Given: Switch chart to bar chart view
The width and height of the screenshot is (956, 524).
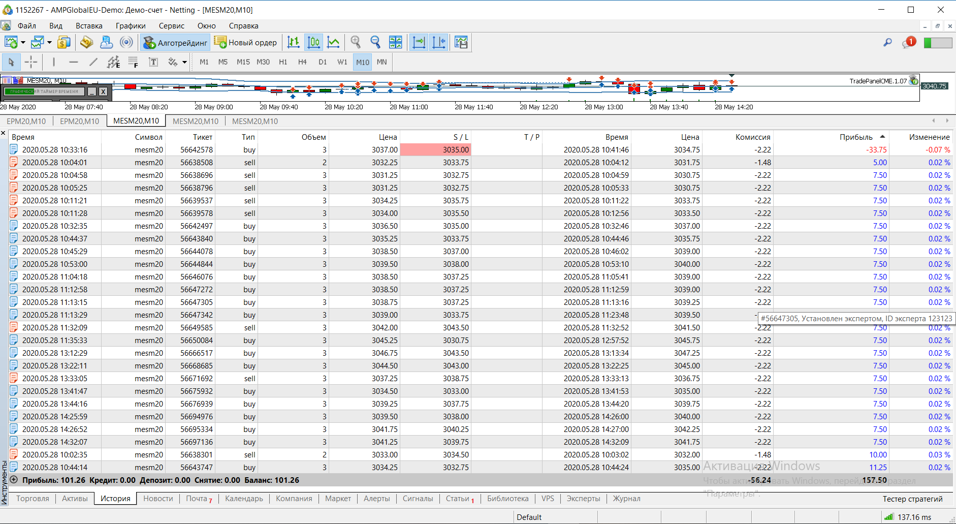Looking at the screenshot, I should [294, 42].
